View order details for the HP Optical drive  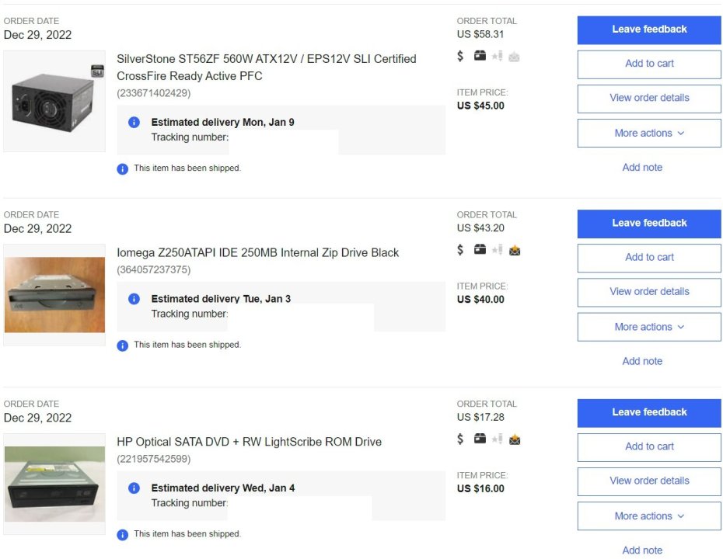coord(649,481)
